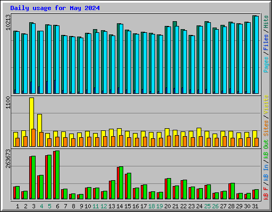Click the green kB bar for day 28
This screenshot has width=272, height=212.
pyautogui.click(x=233, y=191)
